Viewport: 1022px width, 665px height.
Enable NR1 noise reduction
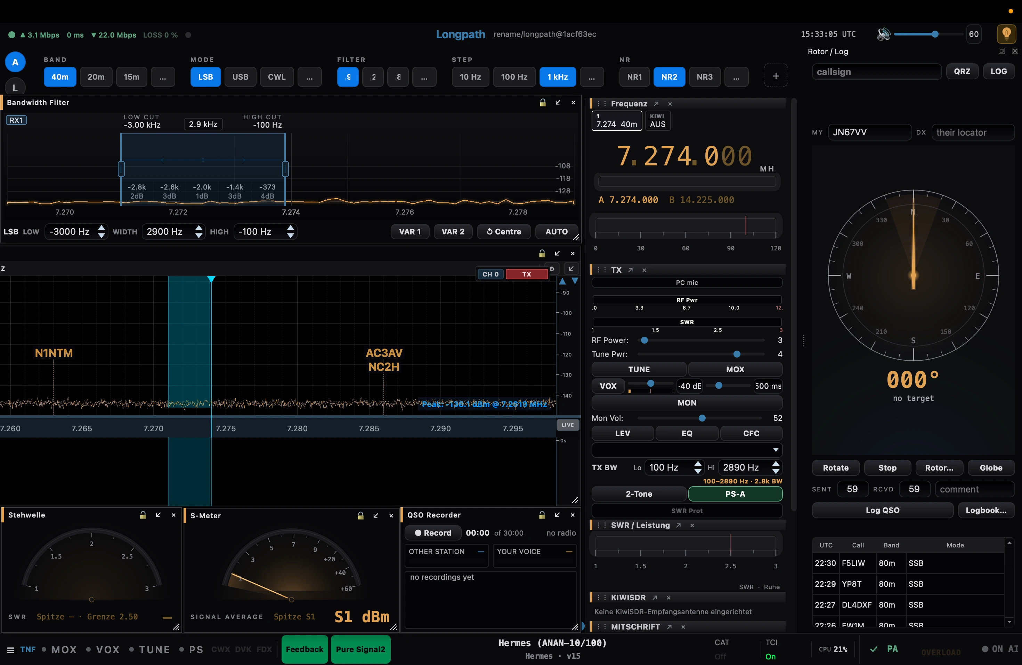click(x=634, y=77)
